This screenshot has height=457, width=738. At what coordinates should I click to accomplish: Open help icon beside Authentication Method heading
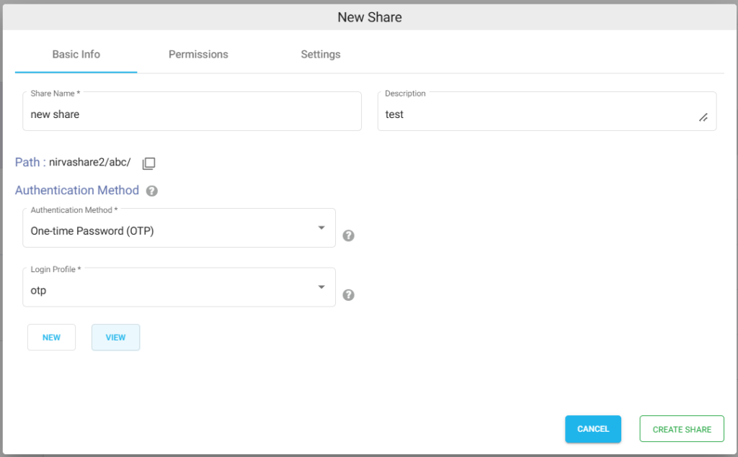151,191
